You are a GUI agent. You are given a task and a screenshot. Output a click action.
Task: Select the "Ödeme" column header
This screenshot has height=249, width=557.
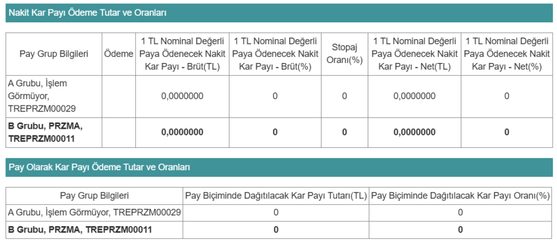point(118,53)
